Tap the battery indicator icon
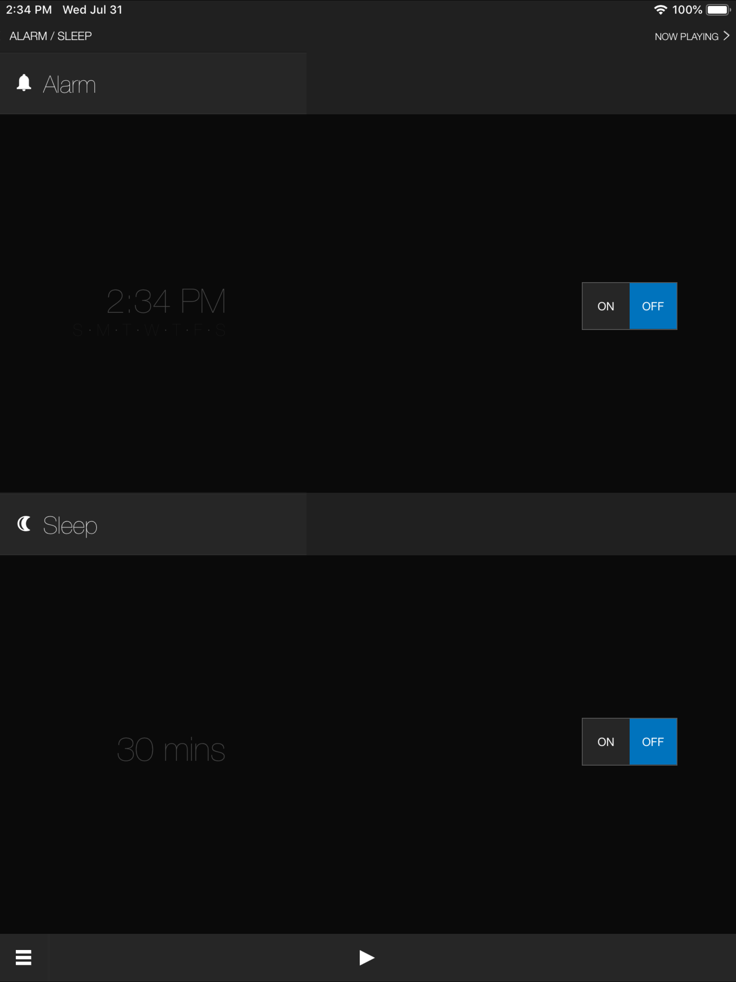736x982 pixels. pyautogui.click(x=719, y=10)
